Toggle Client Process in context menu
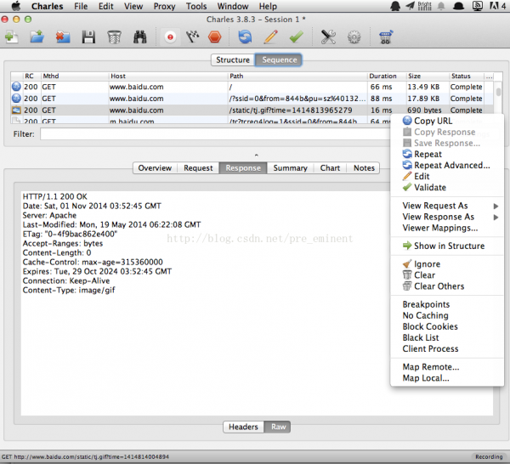The height and width of the screenshot is (464, 510). tap(447, 348)
